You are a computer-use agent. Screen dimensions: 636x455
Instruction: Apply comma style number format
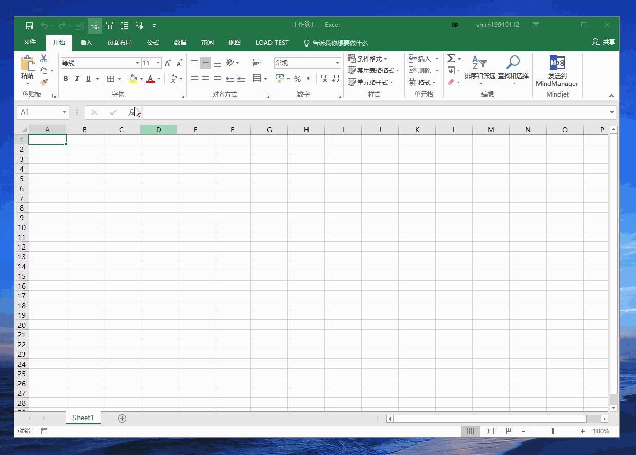click(x=308, y=79)
